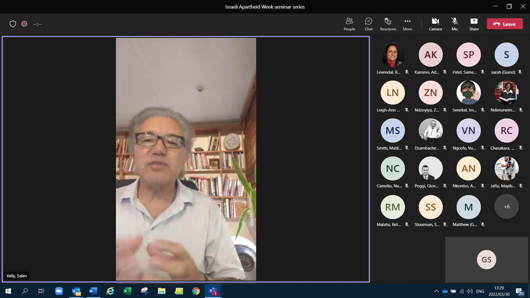Click the Jafta profile photo

pyautogui.click(x=506, y=168)
